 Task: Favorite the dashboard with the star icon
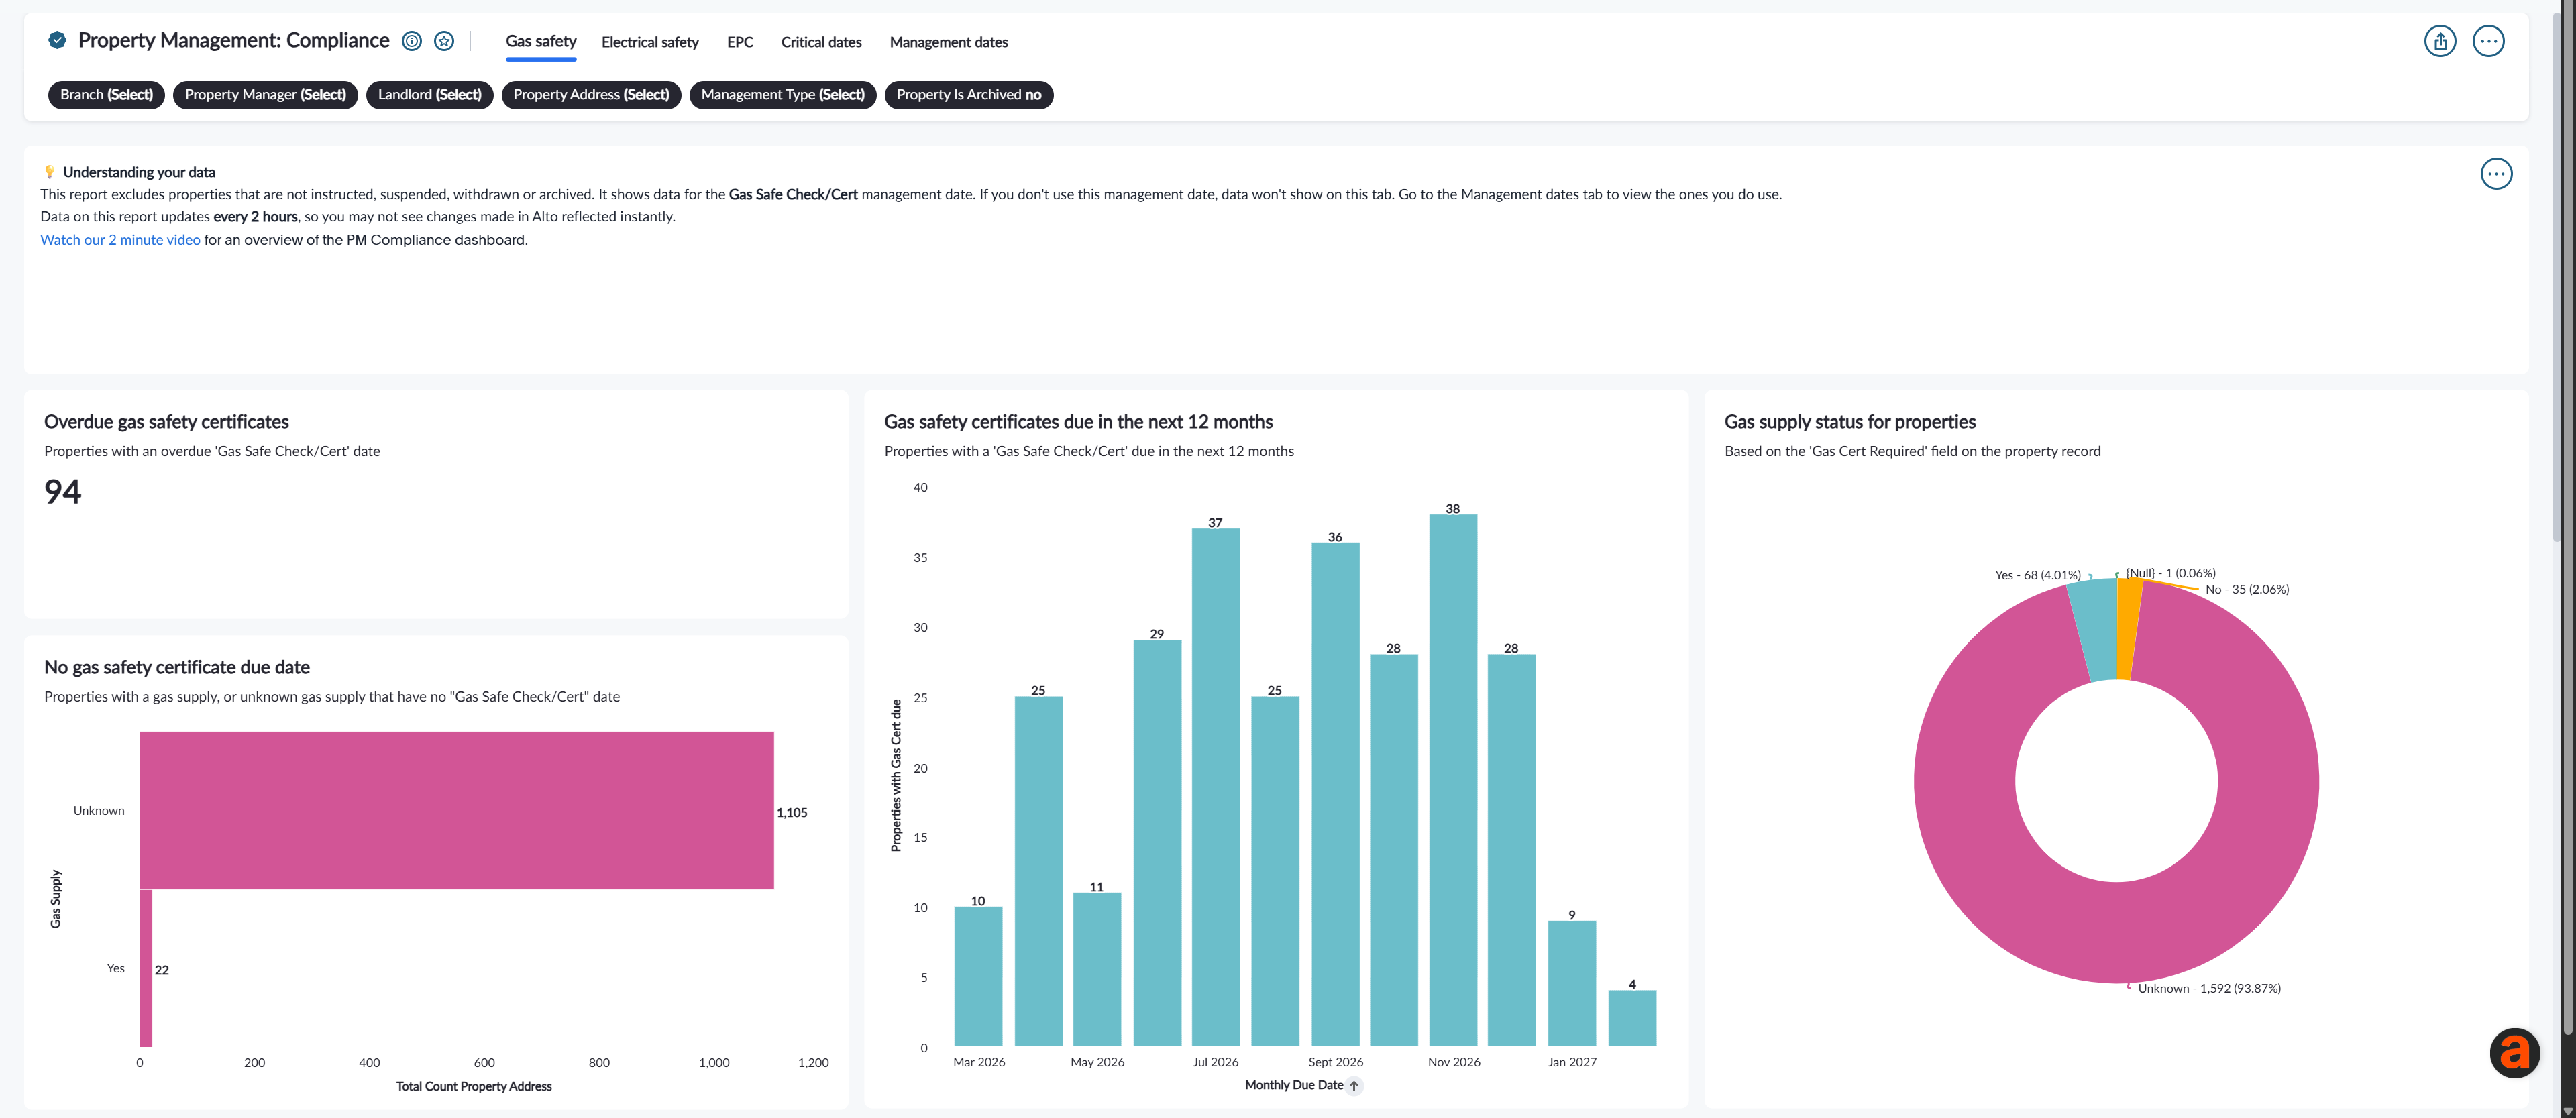coord(444,41)
